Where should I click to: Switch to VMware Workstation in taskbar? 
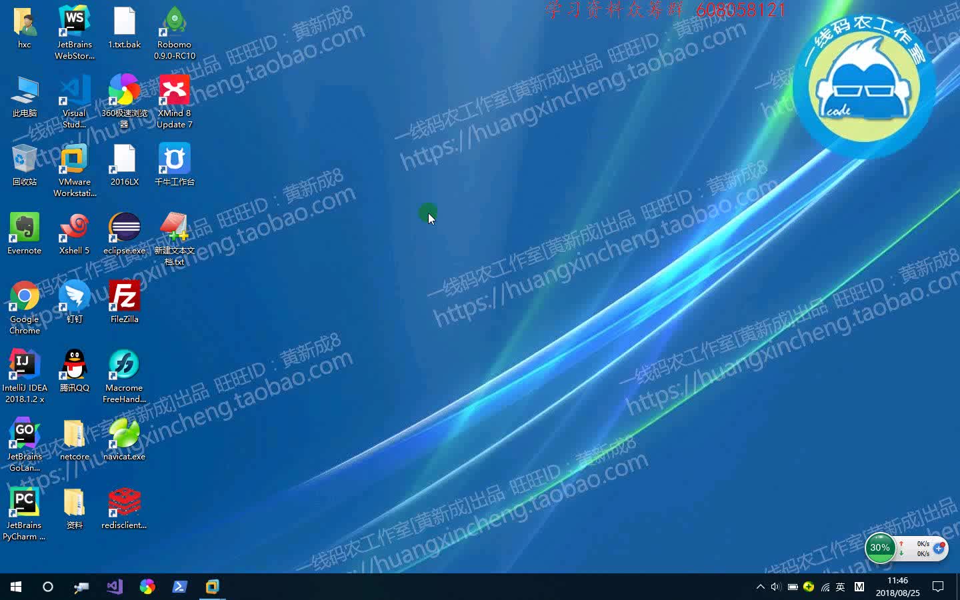click(213, 587)
